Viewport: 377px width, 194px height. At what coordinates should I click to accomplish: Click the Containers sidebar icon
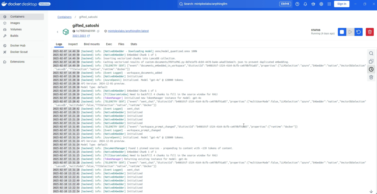coord(5,17)
